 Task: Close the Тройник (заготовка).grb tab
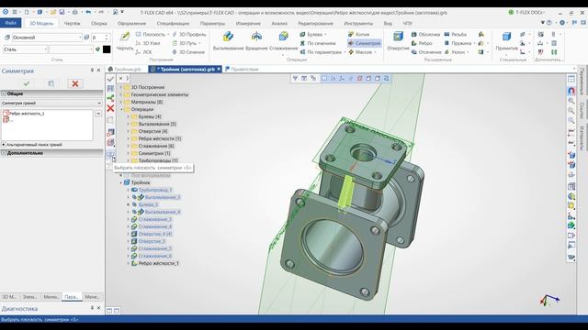tap(219, 70)
